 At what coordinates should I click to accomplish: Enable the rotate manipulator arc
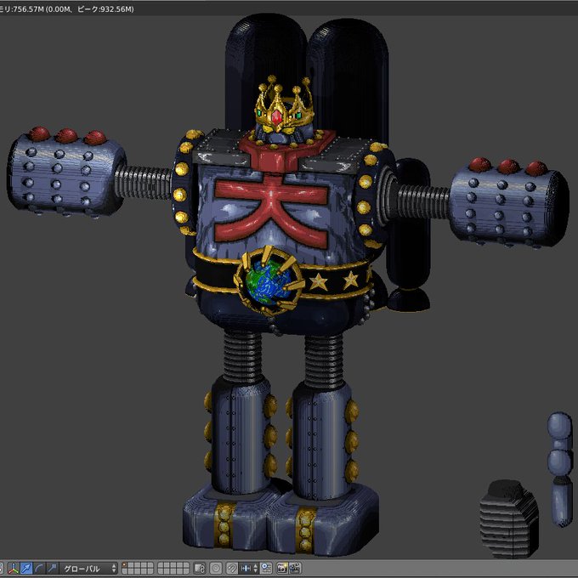(39, 568)
